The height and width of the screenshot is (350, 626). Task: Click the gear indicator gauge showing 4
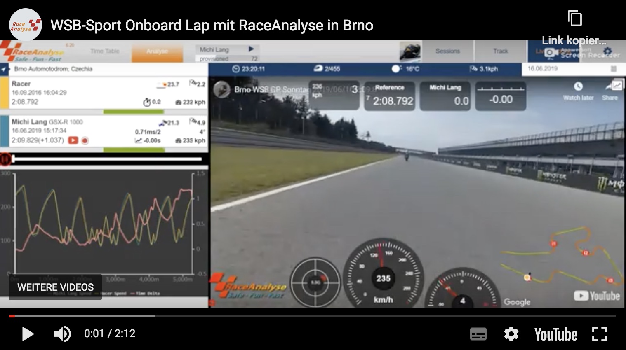(462, 288)
